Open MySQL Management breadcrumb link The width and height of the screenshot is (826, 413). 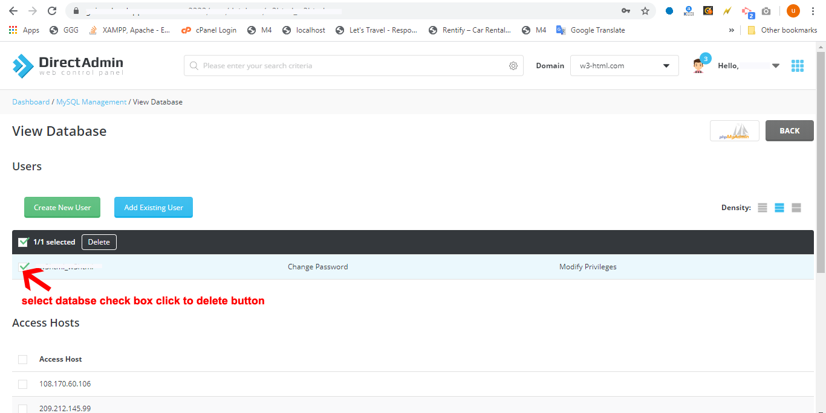[x=91, y=102]
